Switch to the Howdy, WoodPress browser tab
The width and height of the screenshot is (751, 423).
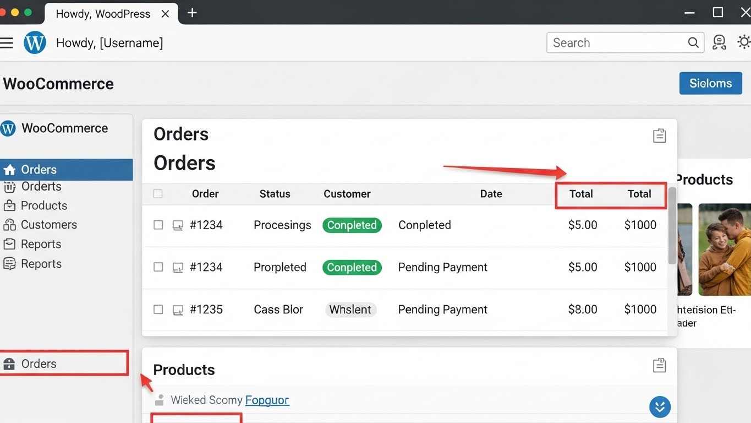(103, 14)
